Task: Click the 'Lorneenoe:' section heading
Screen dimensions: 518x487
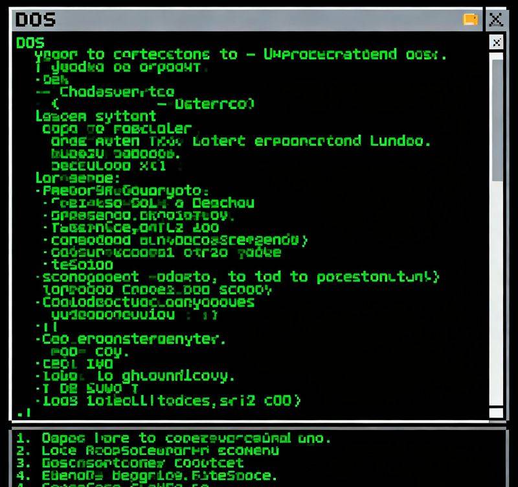Action: (77, 178)
